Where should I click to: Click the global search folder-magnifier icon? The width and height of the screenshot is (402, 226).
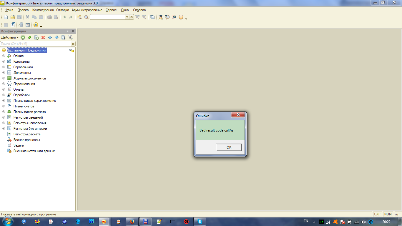(79, 17)
